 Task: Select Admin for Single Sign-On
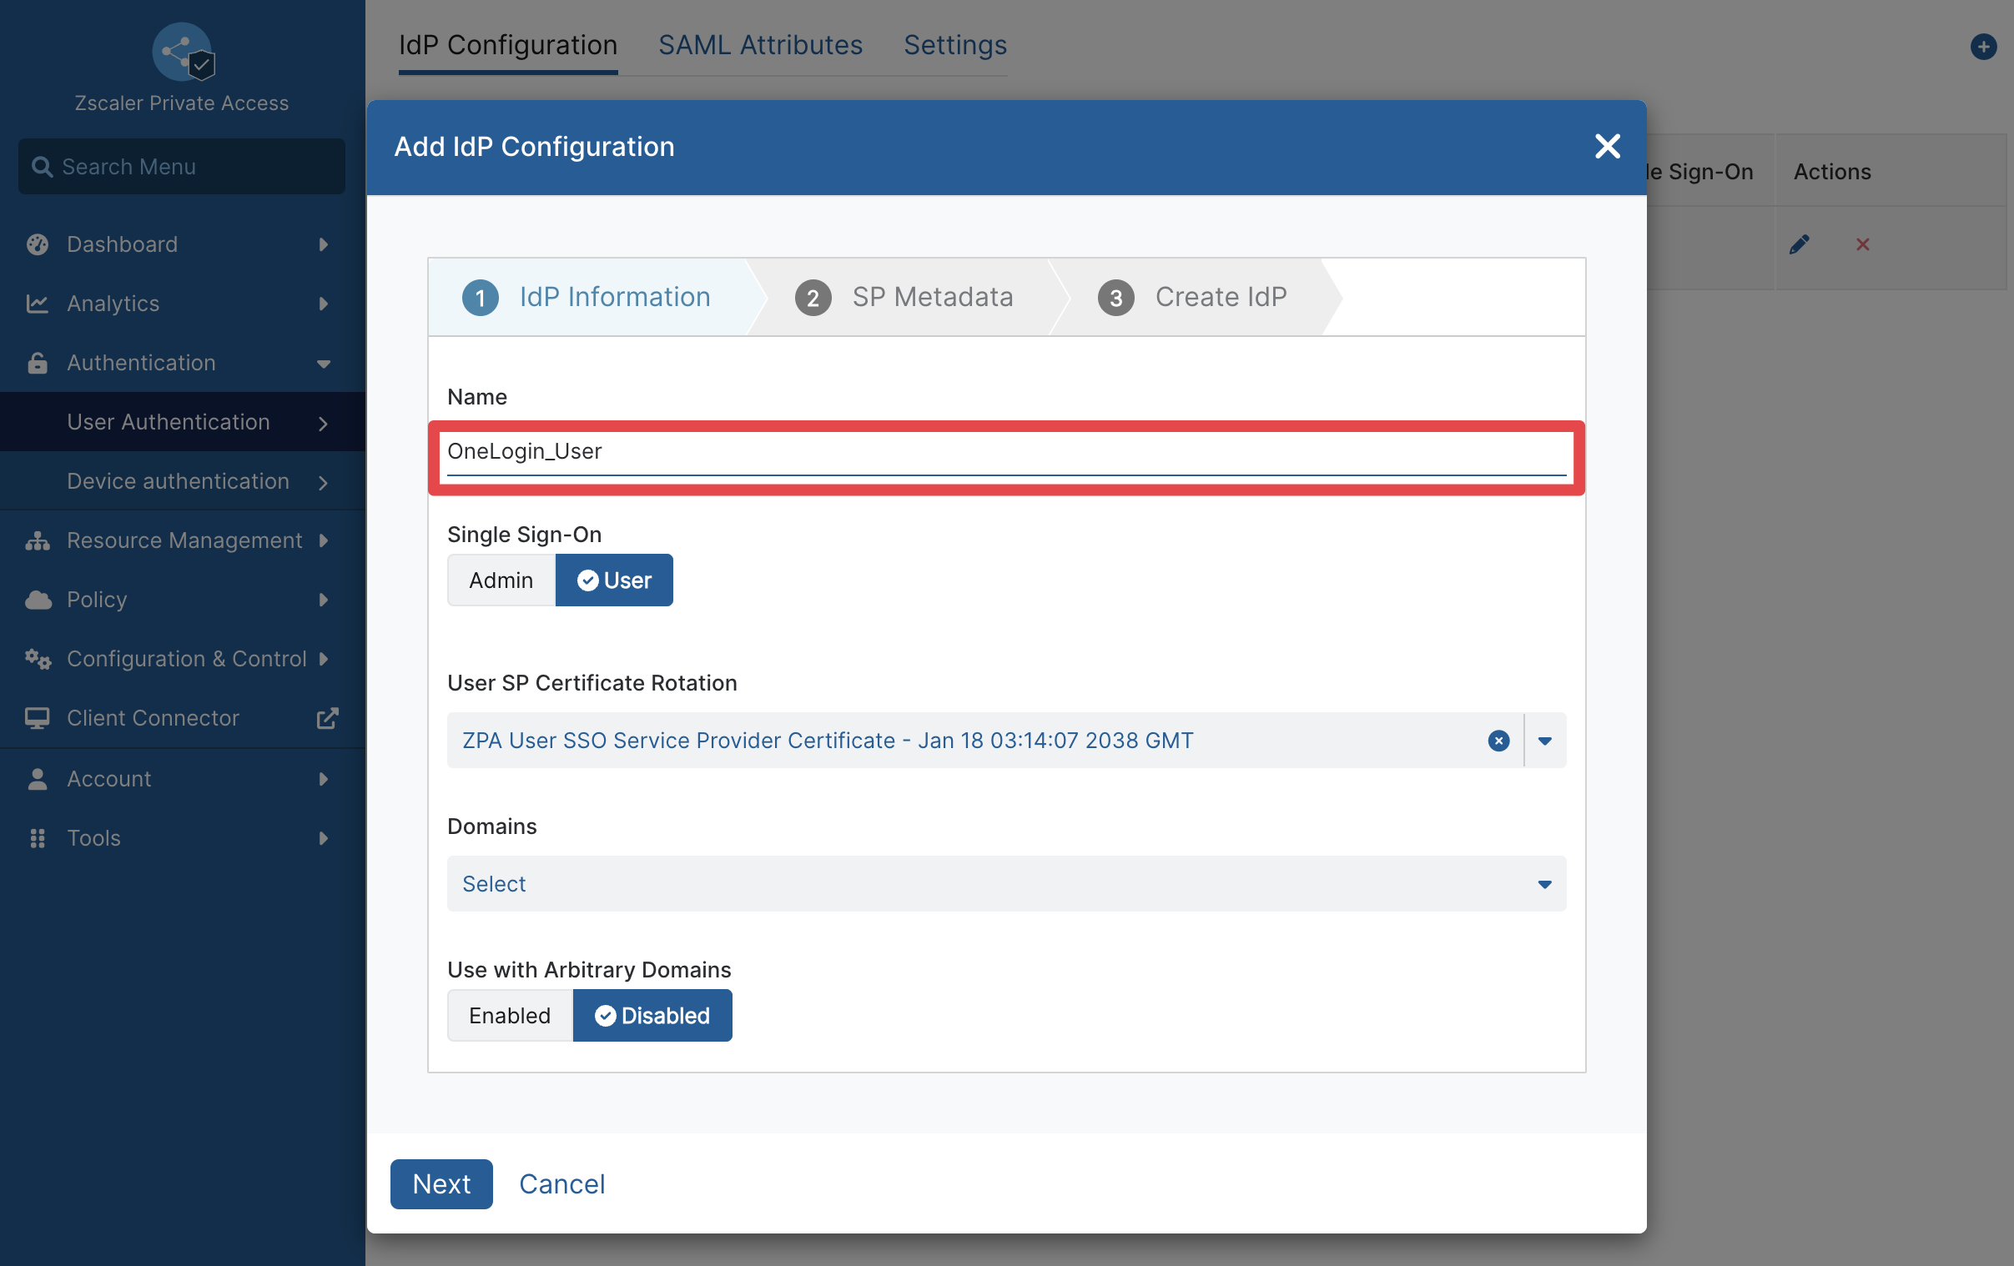501,580
